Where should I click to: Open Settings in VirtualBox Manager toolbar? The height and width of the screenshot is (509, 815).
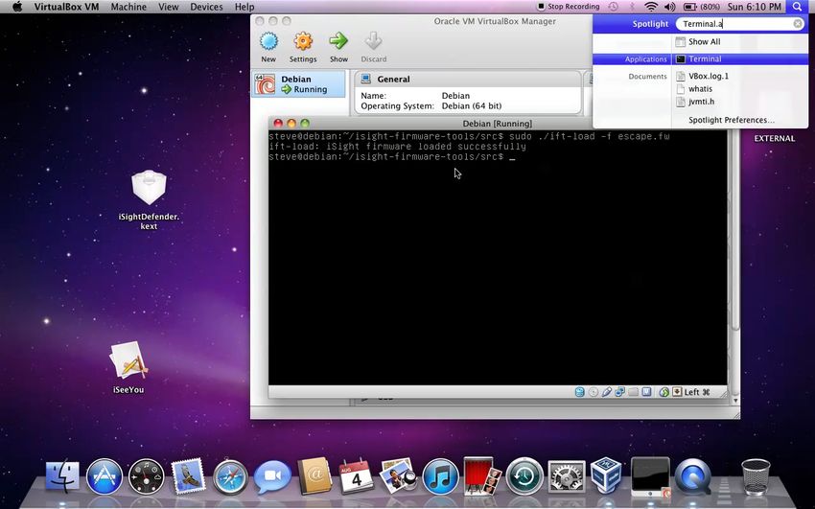point(302,47)
